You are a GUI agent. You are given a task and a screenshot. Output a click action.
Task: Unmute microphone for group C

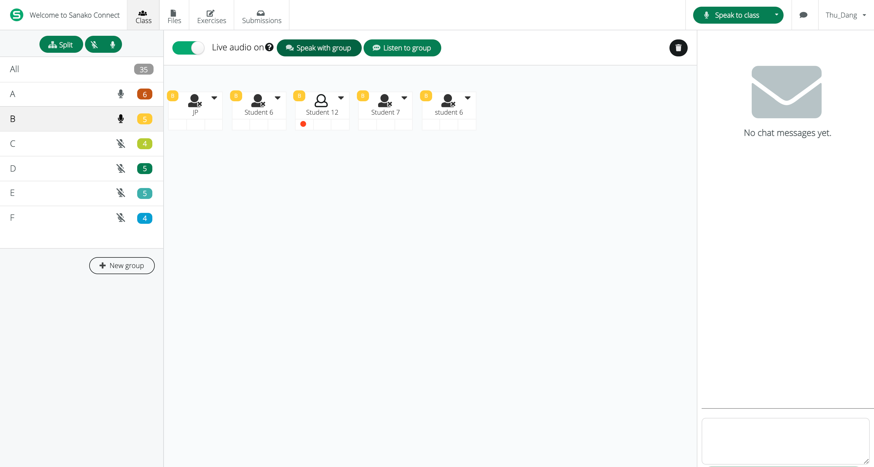[120, 143]
